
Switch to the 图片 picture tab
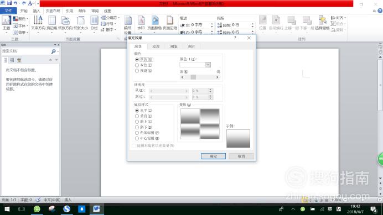[x=191, y=46]
